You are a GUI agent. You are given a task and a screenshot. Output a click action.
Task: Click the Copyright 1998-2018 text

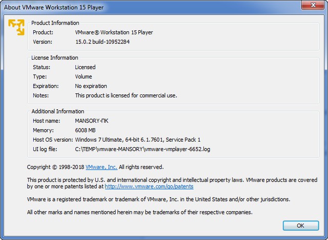[55, 167]
